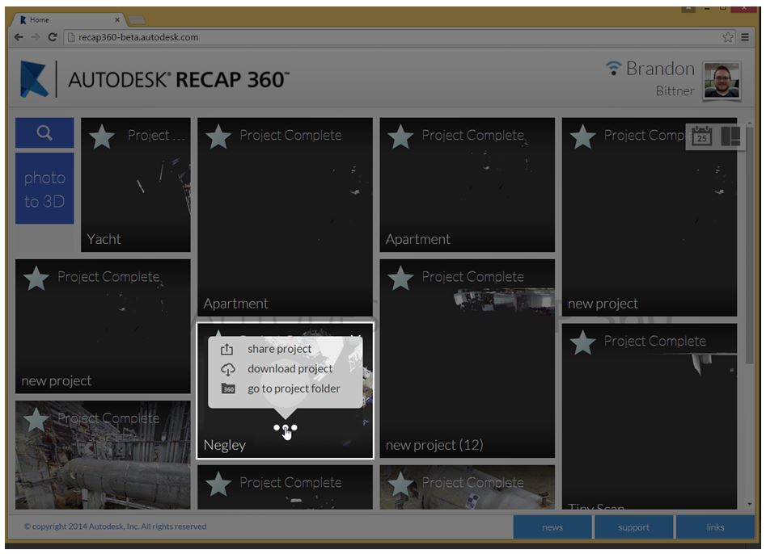Screen dimensions: 766x554
Task: Click the page vertical scrollbar thumb
Action: point(749,246)
